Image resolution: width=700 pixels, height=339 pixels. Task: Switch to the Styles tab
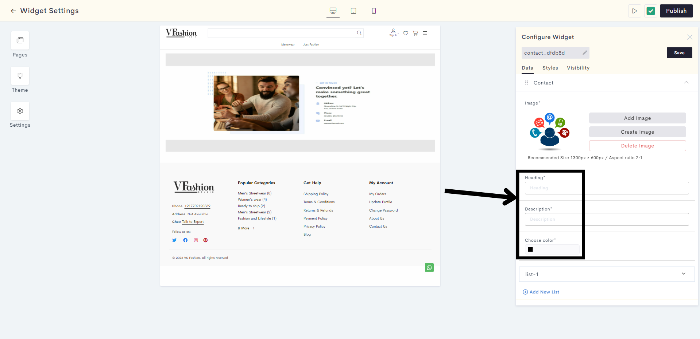[x=550, y=68]
